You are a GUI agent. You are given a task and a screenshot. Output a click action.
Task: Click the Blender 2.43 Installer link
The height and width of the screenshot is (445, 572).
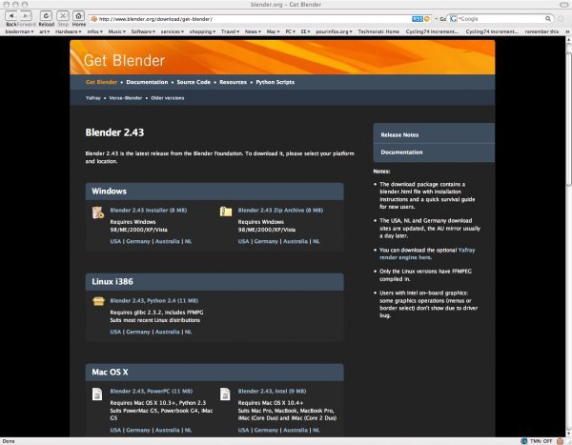coord(149,210)
